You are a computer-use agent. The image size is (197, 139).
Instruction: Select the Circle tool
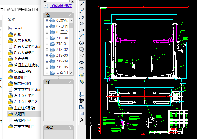click(82, 43)
